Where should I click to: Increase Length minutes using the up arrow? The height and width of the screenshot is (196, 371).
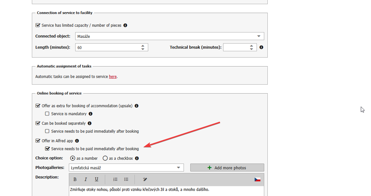[x=143, y=45]
